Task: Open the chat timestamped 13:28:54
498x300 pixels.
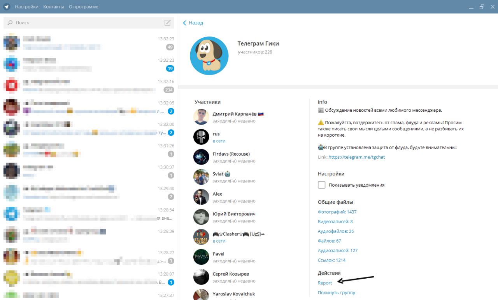Action: (89, 213)
